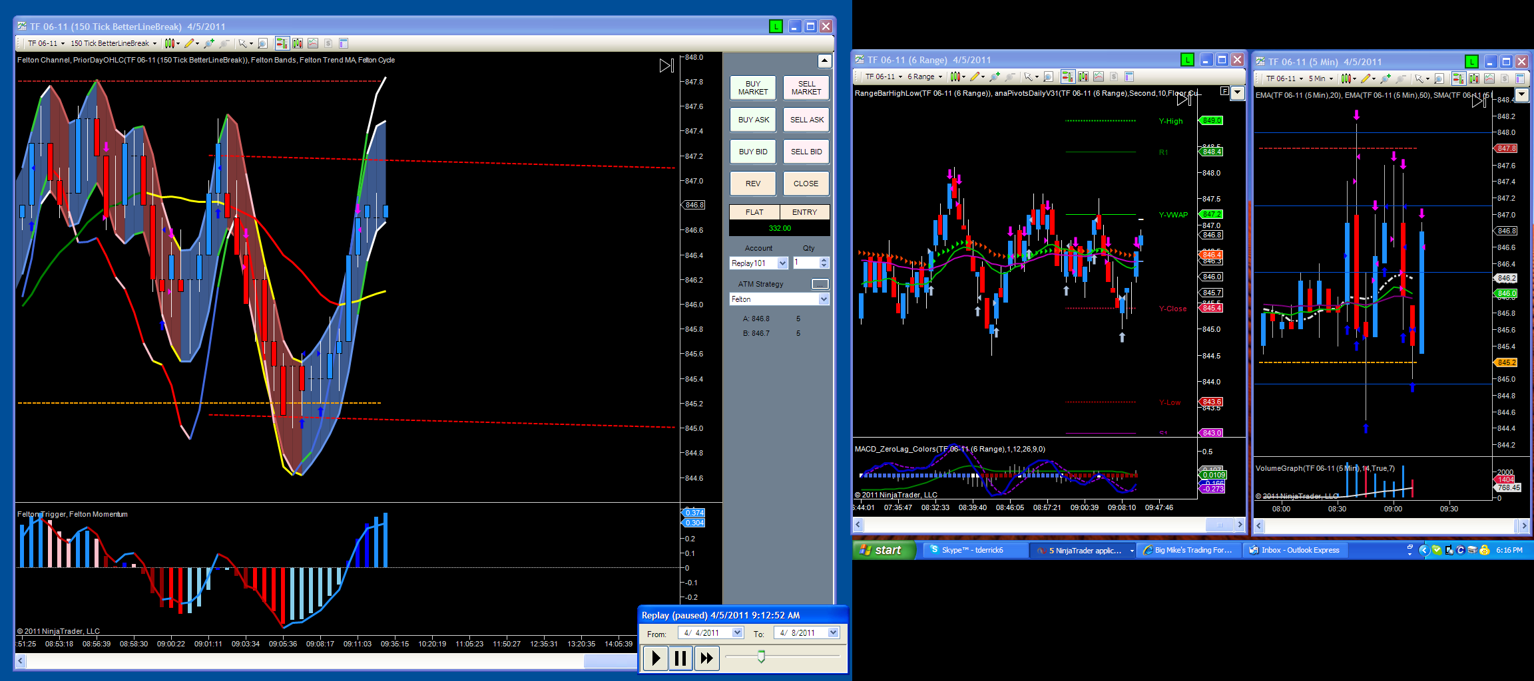Zoom in on the BetterLineBreak chart
This screenshot has height=681, width=1534.
209,43
